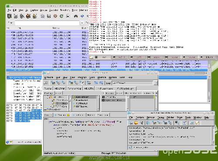Click the Time column header in Wireshark
218x161 pixels.
point(19,28)
